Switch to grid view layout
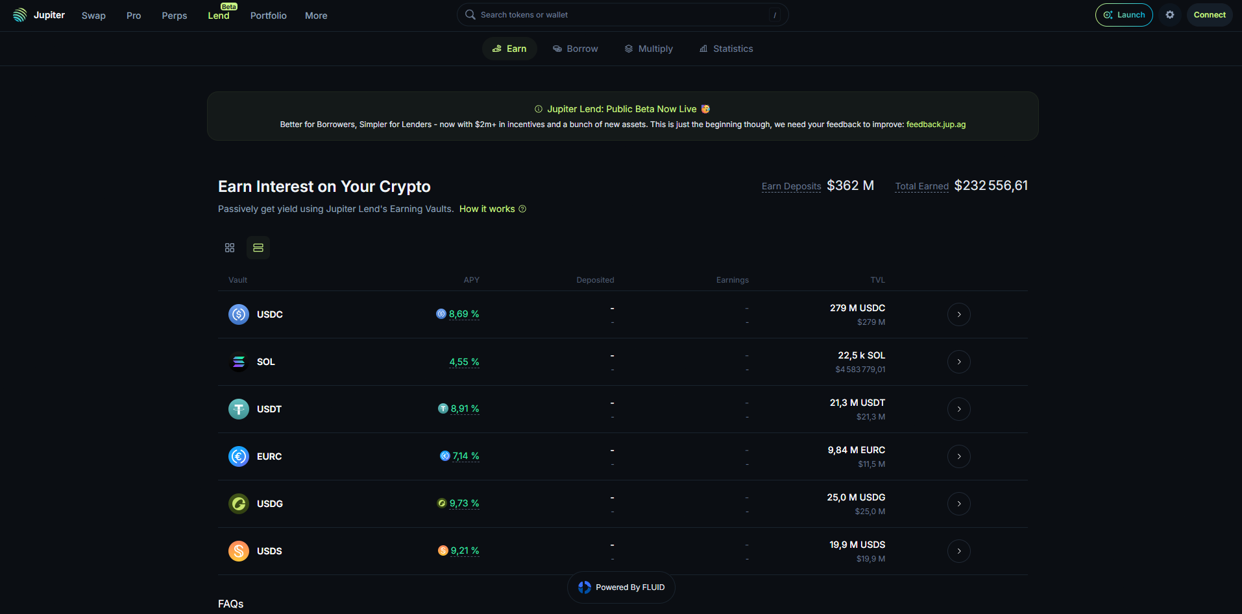The height and width of the screenshot is (614, 1242). tap(229, 247)
